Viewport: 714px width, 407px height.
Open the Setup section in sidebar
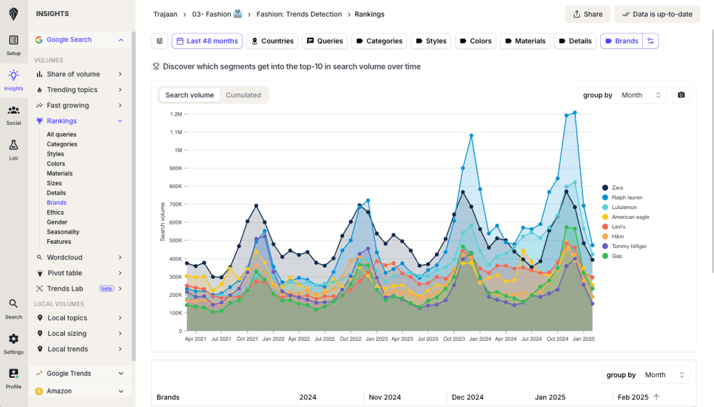14,45
